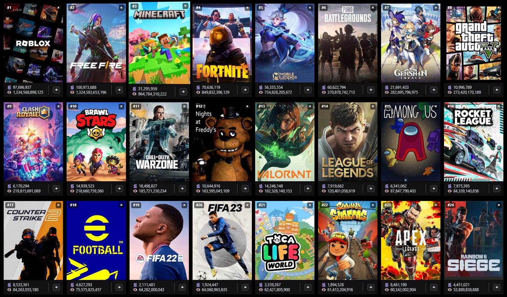Click the plus icon under Valorant card

tap(308, 188)
